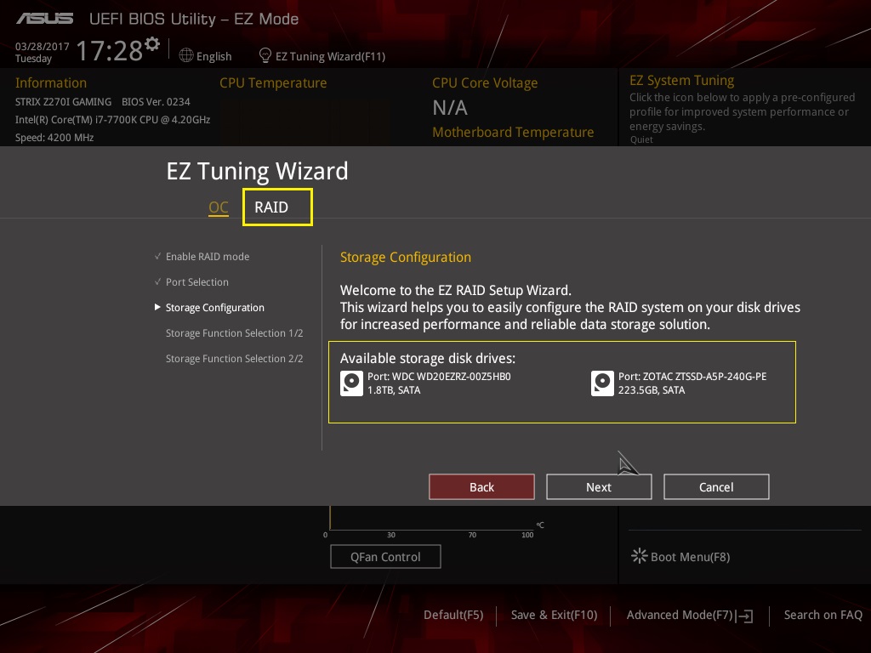Select the ZOTAC SSD disk drive icon
Image resolution: width=871 pixels, height=653 pixels.
pyautogui.click(x=603, y=383)
